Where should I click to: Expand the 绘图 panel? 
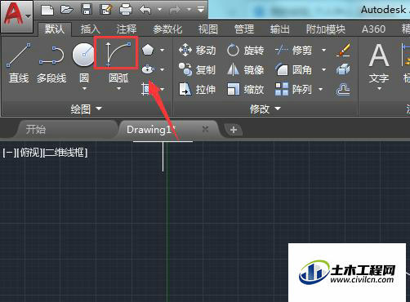click(x=86, y=109)
